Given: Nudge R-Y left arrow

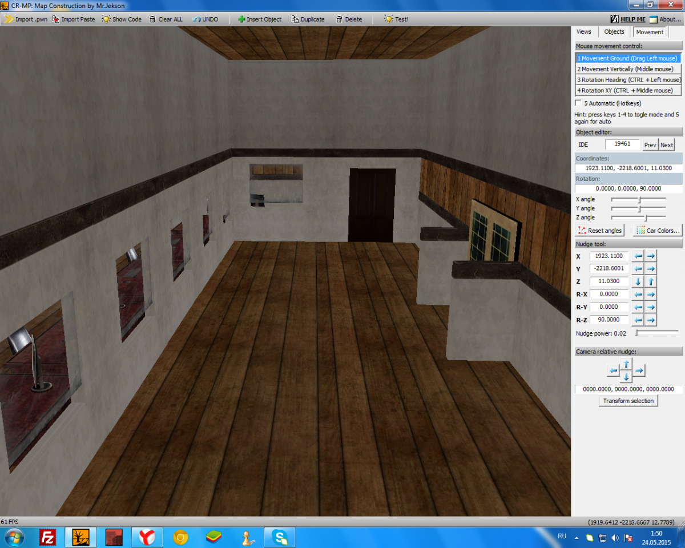Looking at the screenshot, I should click(x=638, y=307).
